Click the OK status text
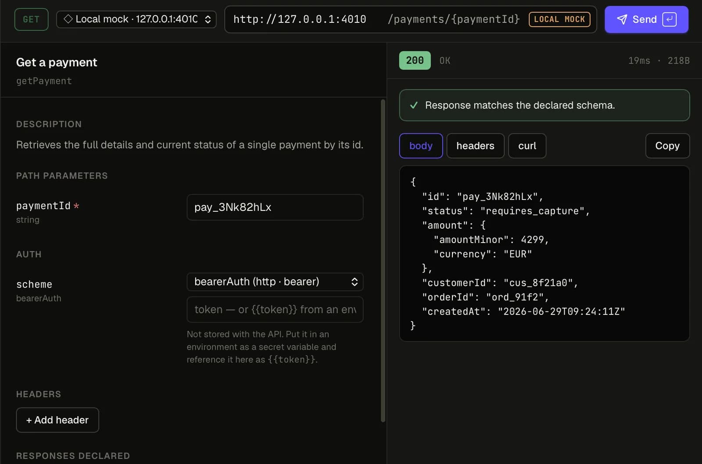The height and width of the screenshot is (464, 702). 445,61
